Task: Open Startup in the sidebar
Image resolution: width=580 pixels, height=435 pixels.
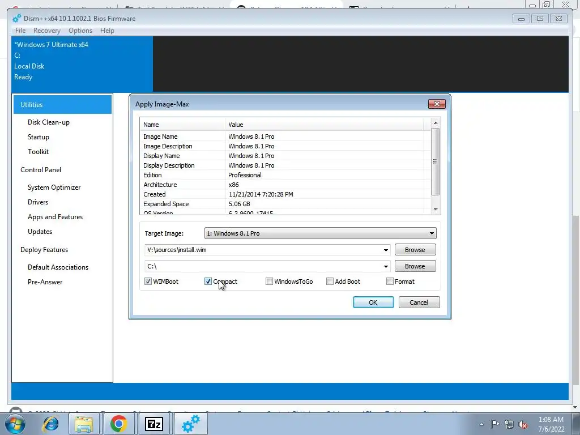Action: (x=39, y=137)
